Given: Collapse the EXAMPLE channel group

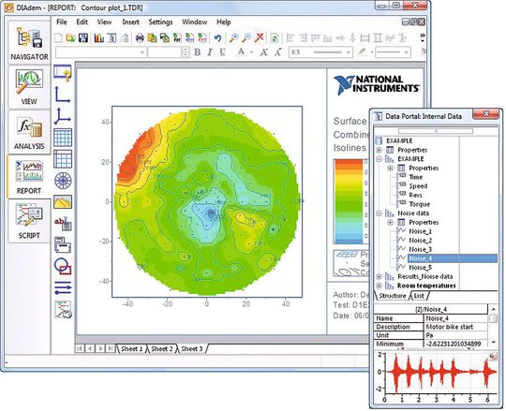Looking at the screenshot, I should click(x=379, y=159).
